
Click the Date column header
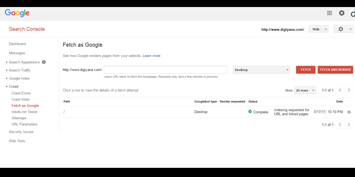point(340,101)
